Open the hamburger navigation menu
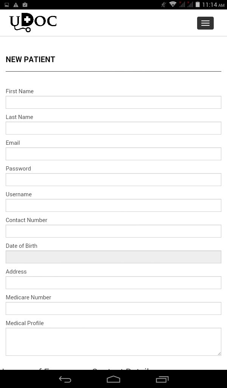The height and width of the screenshot is (388, 227). tap(205, 23)
